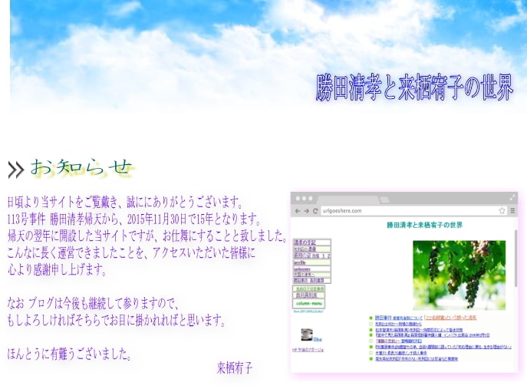Click the 勝田事件 link in mockup list
The image size is (527, 389).
point(384,318)
